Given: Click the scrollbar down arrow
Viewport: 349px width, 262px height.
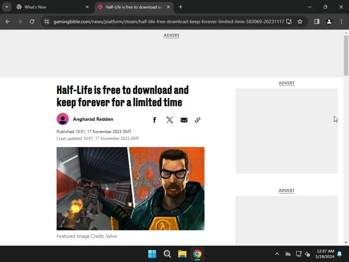Looking at the screenshot, I should pos(346,243).
